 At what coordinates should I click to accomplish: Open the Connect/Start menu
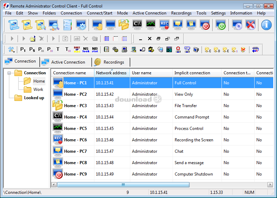(x=100, y=13)
